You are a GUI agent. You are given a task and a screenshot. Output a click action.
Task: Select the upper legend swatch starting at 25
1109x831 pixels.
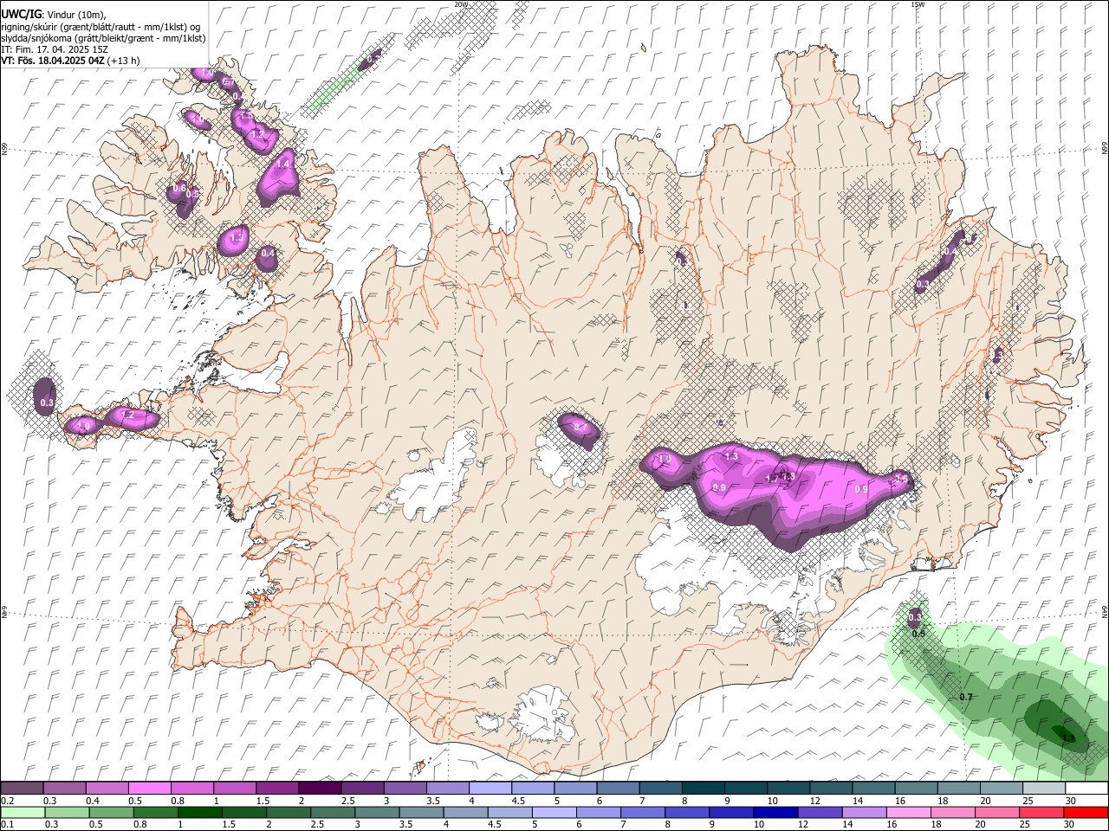click(x=1043, y=789)
